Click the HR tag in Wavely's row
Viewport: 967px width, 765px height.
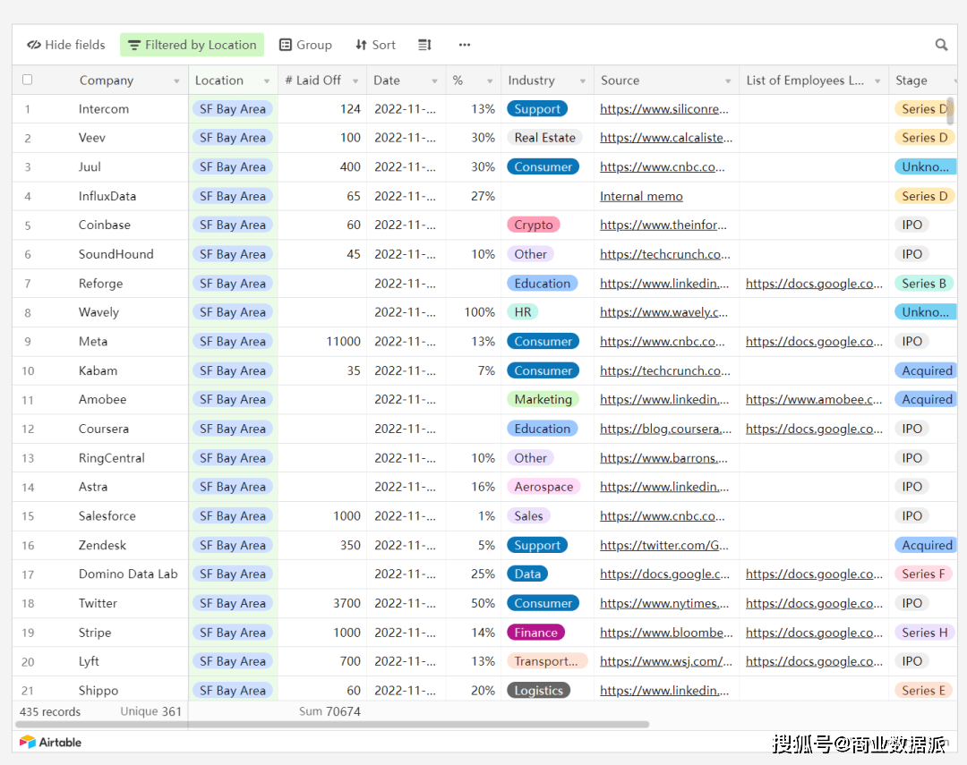(522, 312)
